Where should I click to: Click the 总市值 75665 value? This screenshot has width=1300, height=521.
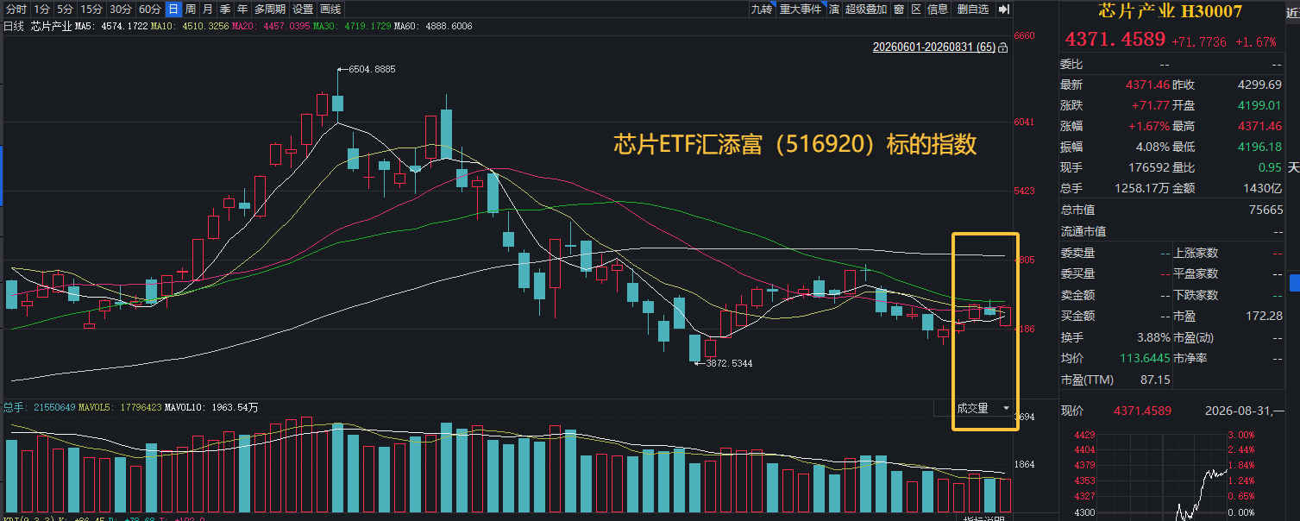click(x=1266, y=210)
